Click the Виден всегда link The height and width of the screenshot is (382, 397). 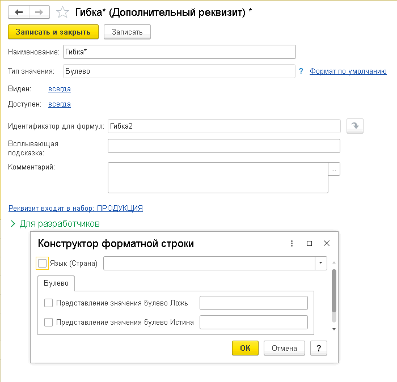click(x=60, y=88)
